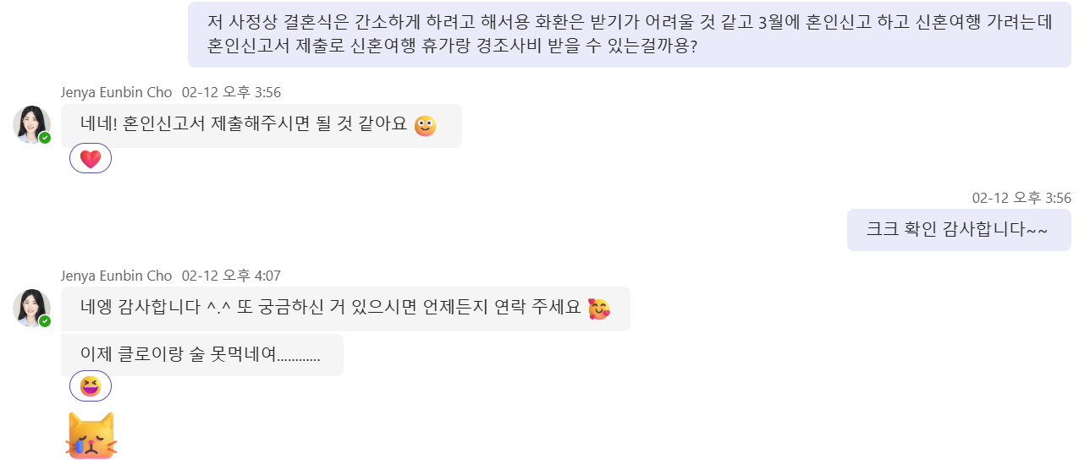Click the crying cat emoji message

coord(91,435)
